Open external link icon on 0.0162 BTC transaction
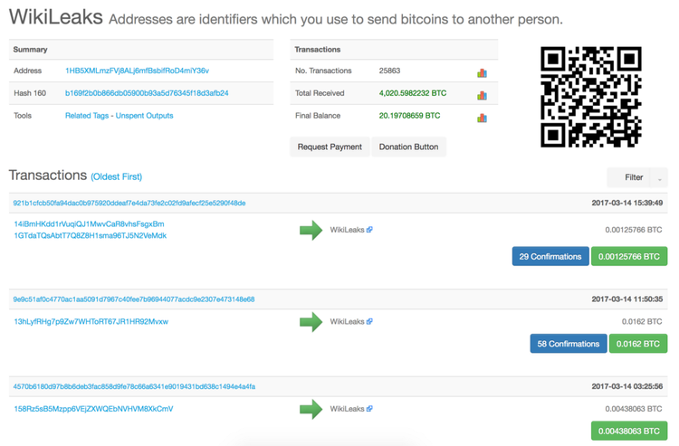Viewport: 679px width, 446px height. [x=369, y=321]
